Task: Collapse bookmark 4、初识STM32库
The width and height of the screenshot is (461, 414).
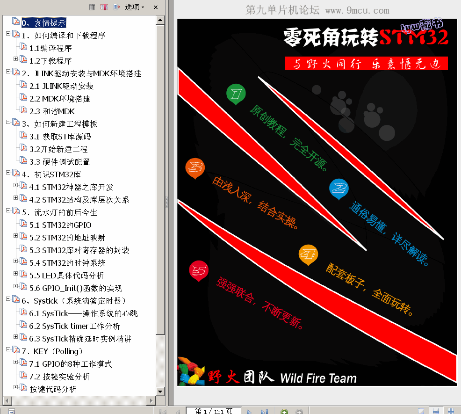Action: (x=8, y=173)
